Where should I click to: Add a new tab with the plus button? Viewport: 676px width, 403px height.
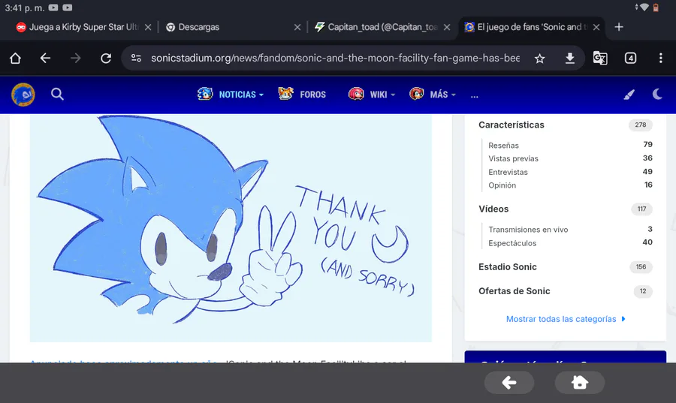(619, 27)
